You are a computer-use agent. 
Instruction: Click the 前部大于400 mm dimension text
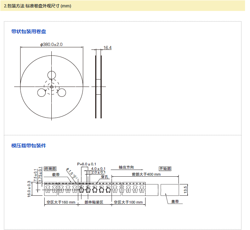pyautogui.click(x=146, y=174)
